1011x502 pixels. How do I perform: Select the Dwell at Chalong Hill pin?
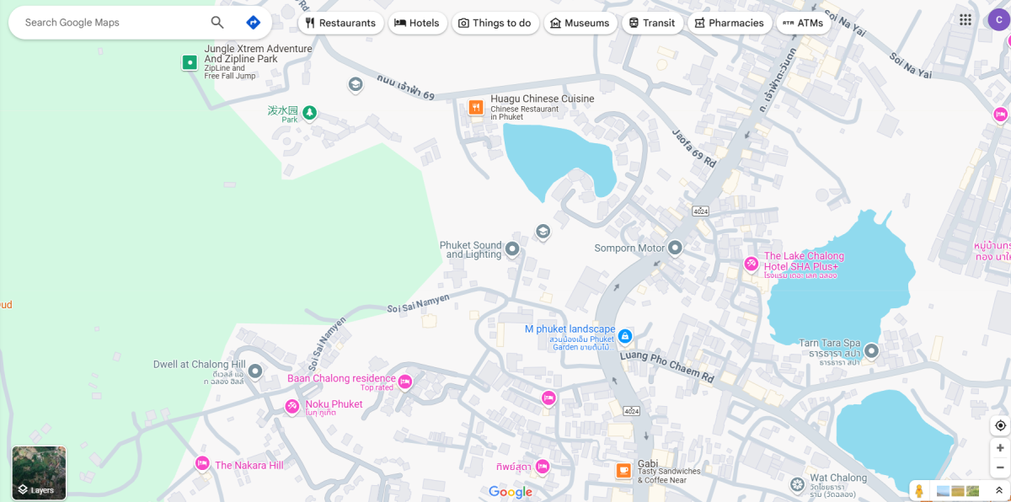point(255,371)
